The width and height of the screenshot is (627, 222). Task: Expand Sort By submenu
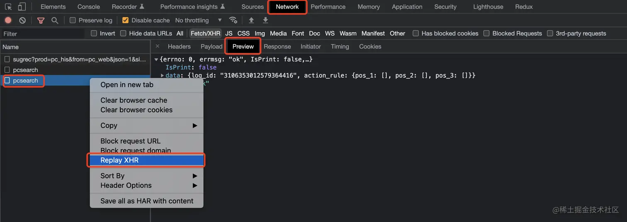[x=147, y=176]
